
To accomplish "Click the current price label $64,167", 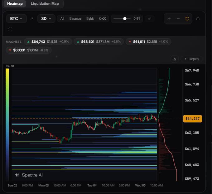I will point(193,119).
